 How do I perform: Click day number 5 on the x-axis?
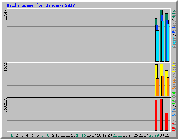(32, 135)
